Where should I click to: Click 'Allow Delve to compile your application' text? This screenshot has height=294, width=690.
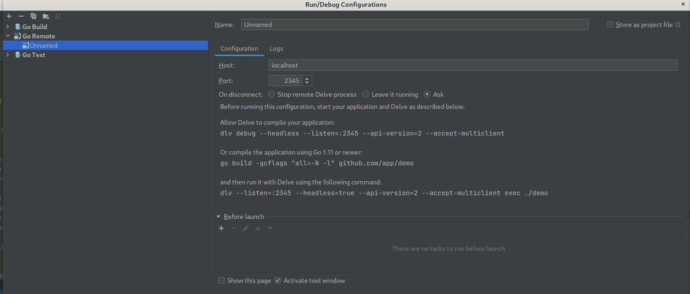(277, 123)
